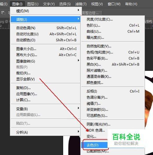This screenshot has height=155, width=153.
Task: Choose 显示全部(V)
Action: [45, 79]
